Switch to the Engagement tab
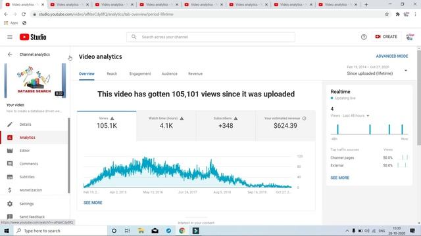Image resolution: width=421 pixels, height=236 pixels. tap(140, 73)
